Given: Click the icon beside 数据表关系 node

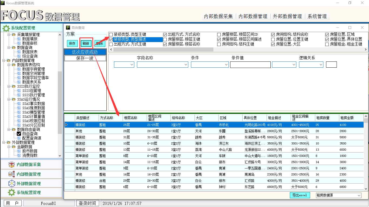Looking at the screenshot, I should click(19, 82).
